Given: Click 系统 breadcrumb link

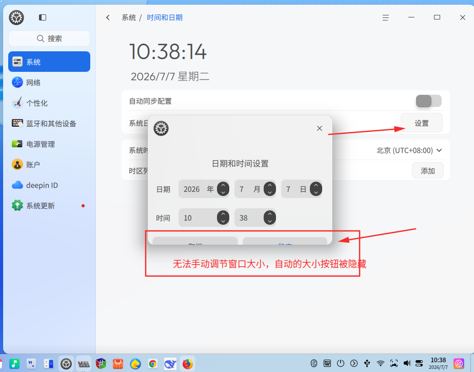Looking at the screenshot, I should pos(129,17).
